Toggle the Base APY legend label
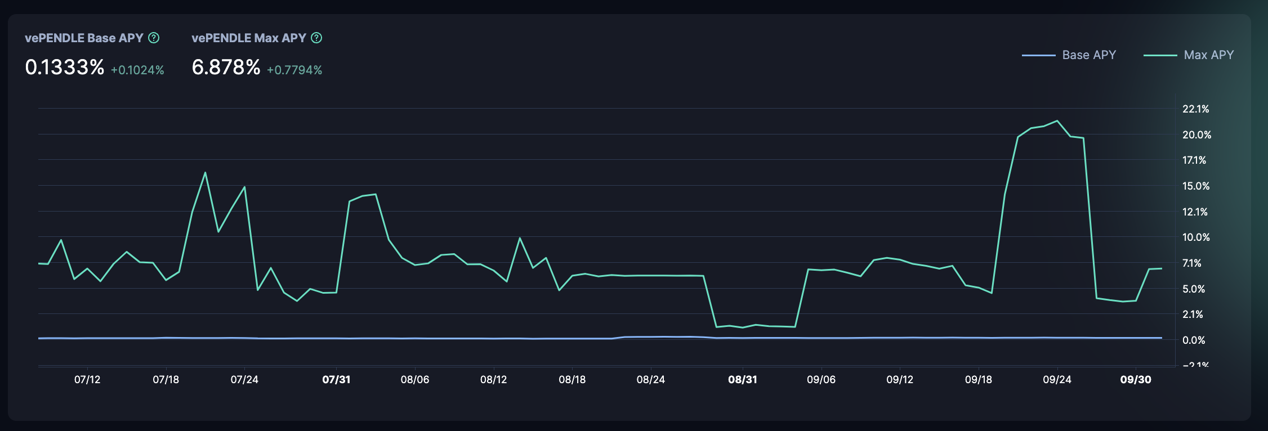 click(x=1088, y=55)
